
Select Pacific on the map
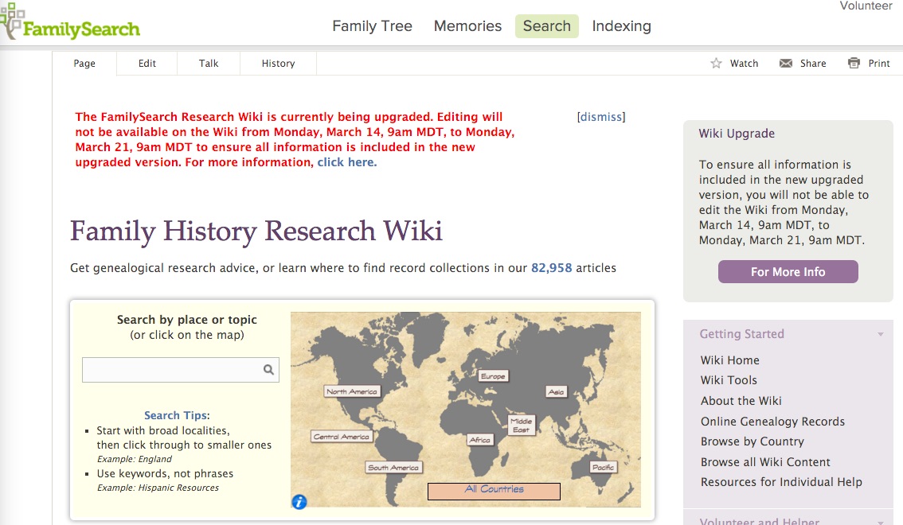coord(603,467)
